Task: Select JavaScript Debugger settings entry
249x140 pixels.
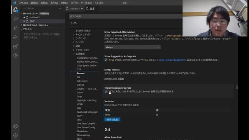Action: point(87,112)
